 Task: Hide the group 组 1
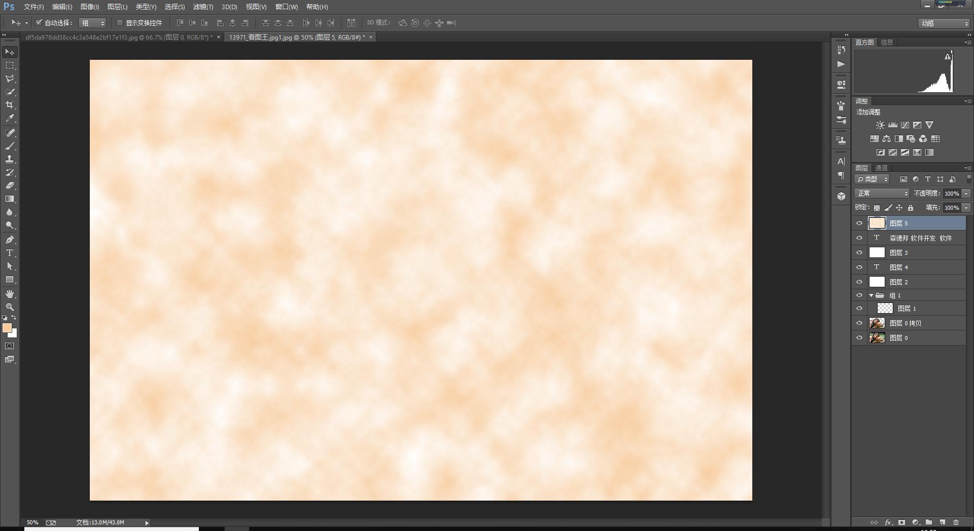point(859,295)
